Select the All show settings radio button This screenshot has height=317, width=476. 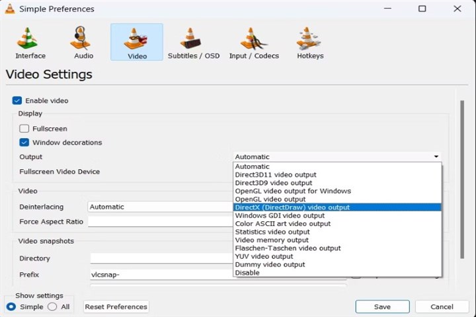coord(52,306)
